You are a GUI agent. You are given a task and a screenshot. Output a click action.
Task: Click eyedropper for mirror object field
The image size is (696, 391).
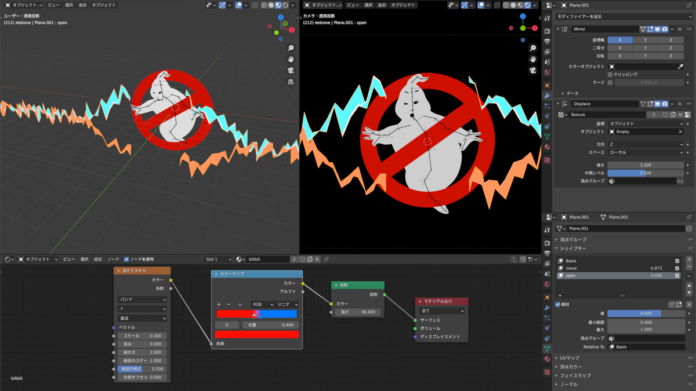coord(680,67)
